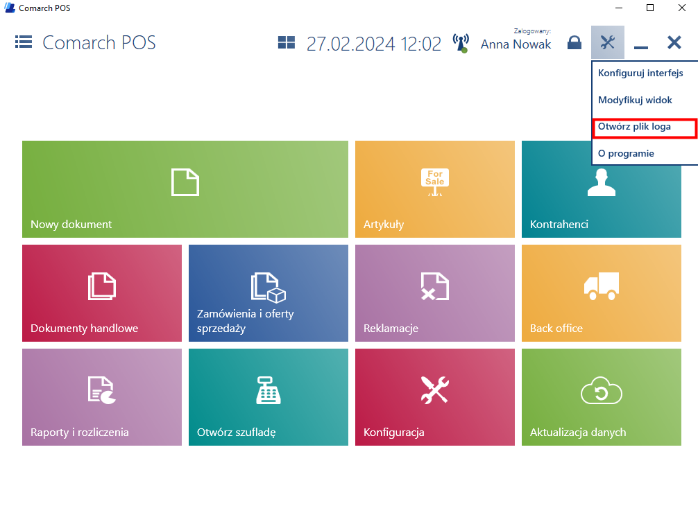Open the Dokumenty handlowe tile

tap(102, 293)
